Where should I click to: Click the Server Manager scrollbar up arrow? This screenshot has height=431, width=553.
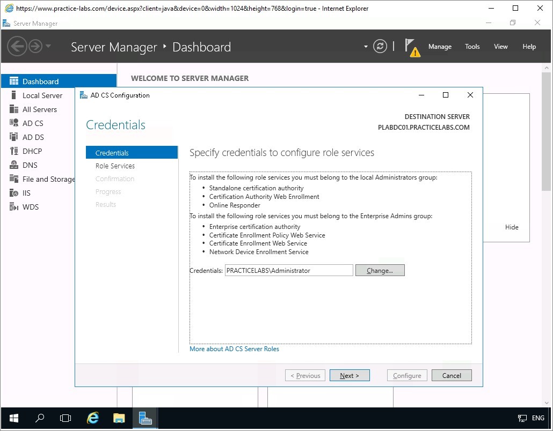pos(547,68)
